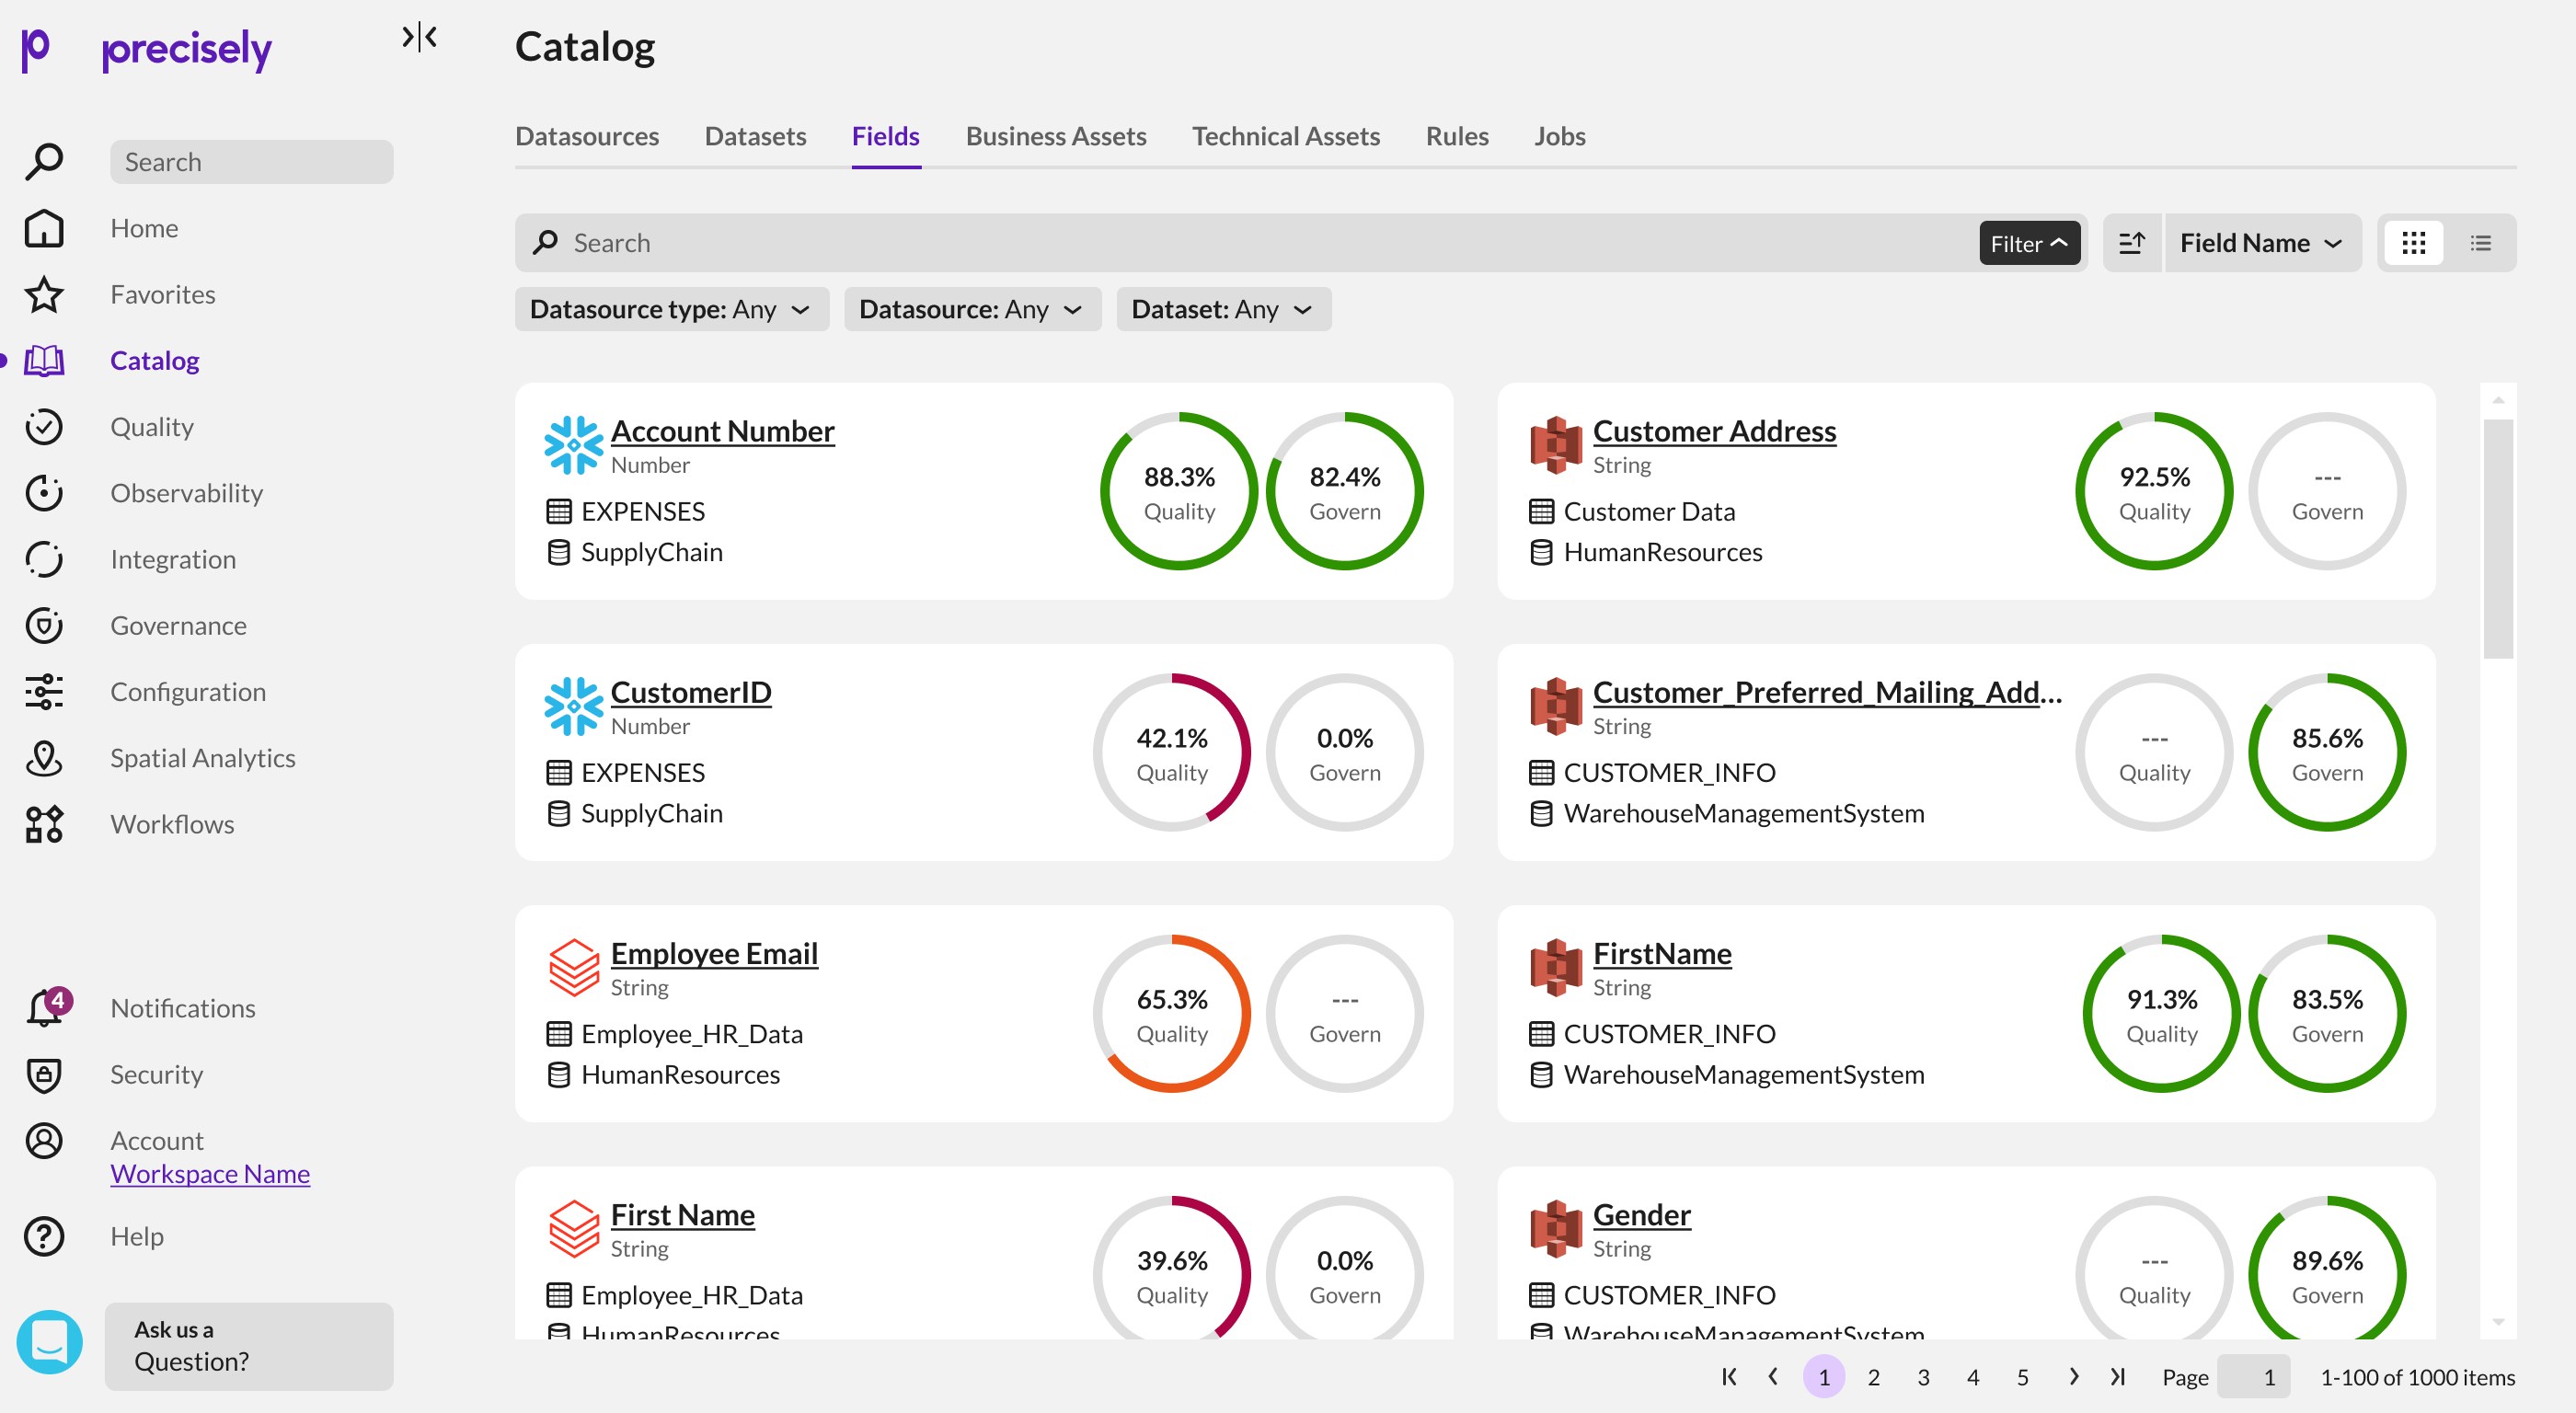
Task: Open the Help question mark icon
Action: (44, 1236)
